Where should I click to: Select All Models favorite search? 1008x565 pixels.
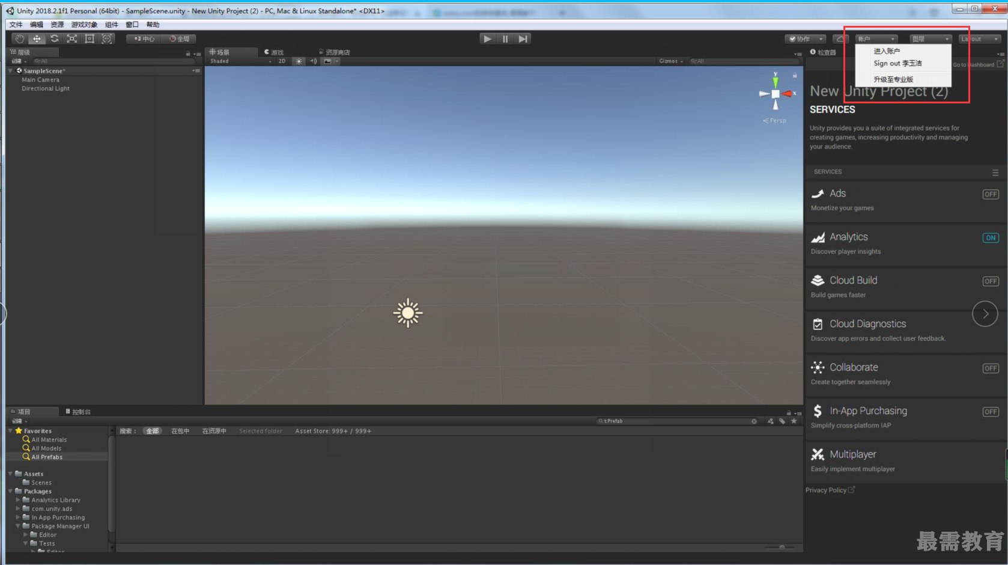46,448
